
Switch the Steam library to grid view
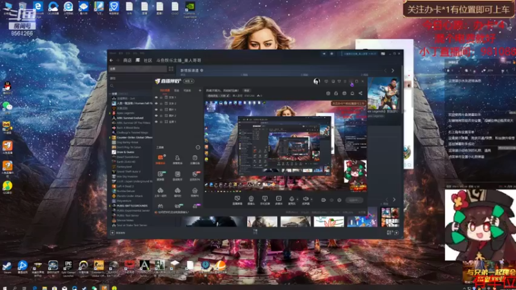pyautogui.click(x=171, y=69)
